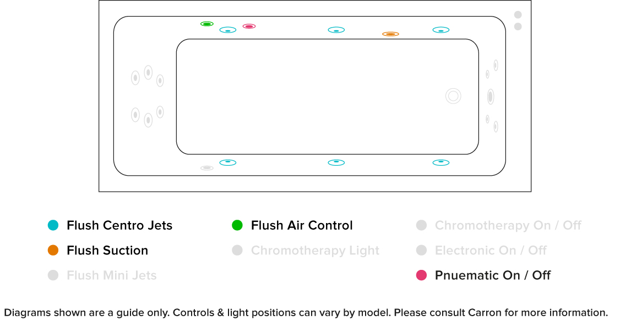Screen dimensions: 620x320
Task: Click the Flush Suction orange legend dot
Action: (53, 250)
